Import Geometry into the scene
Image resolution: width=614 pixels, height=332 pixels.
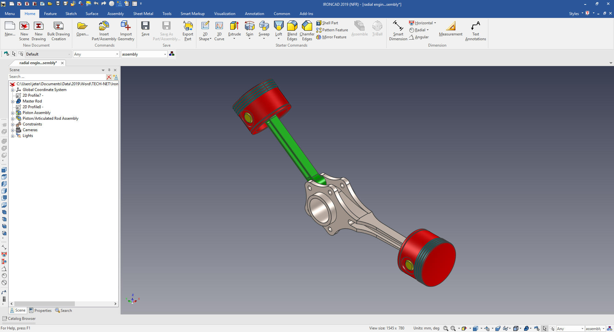[126, 31]
